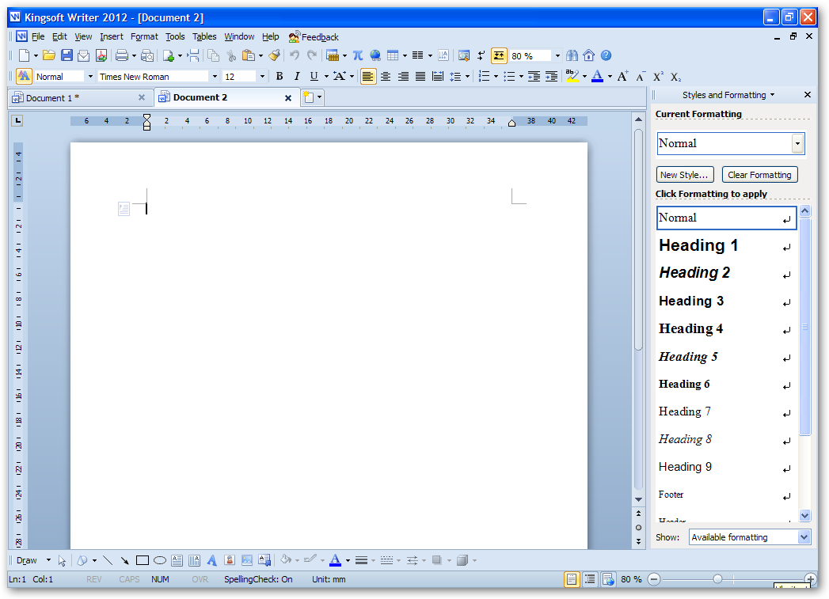Toggle Italic formatting
This screenshot has height=599, width=829.
[x=297, y=76]
